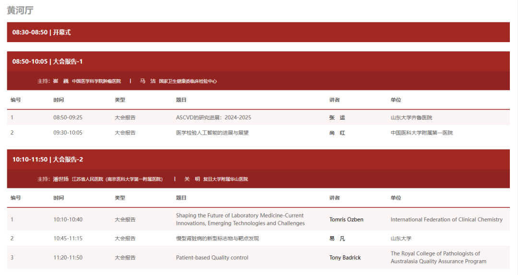Click host name 关明 in 大会报告-2
The image size is (518, 275).
(x=192, y=179)
